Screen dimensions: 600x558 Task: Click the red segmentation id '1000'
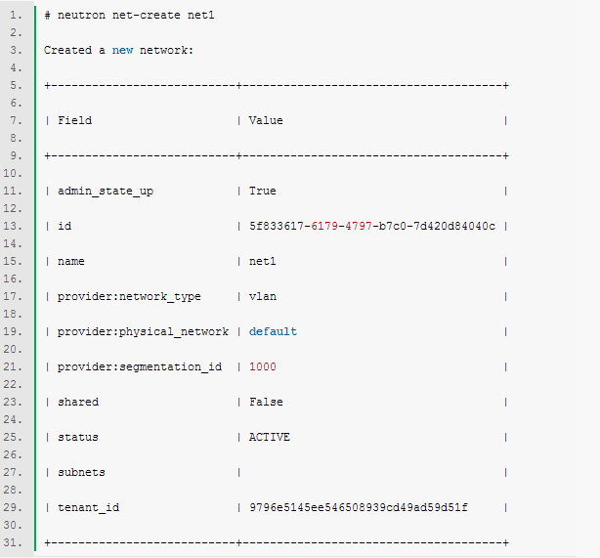coord(263,366)
